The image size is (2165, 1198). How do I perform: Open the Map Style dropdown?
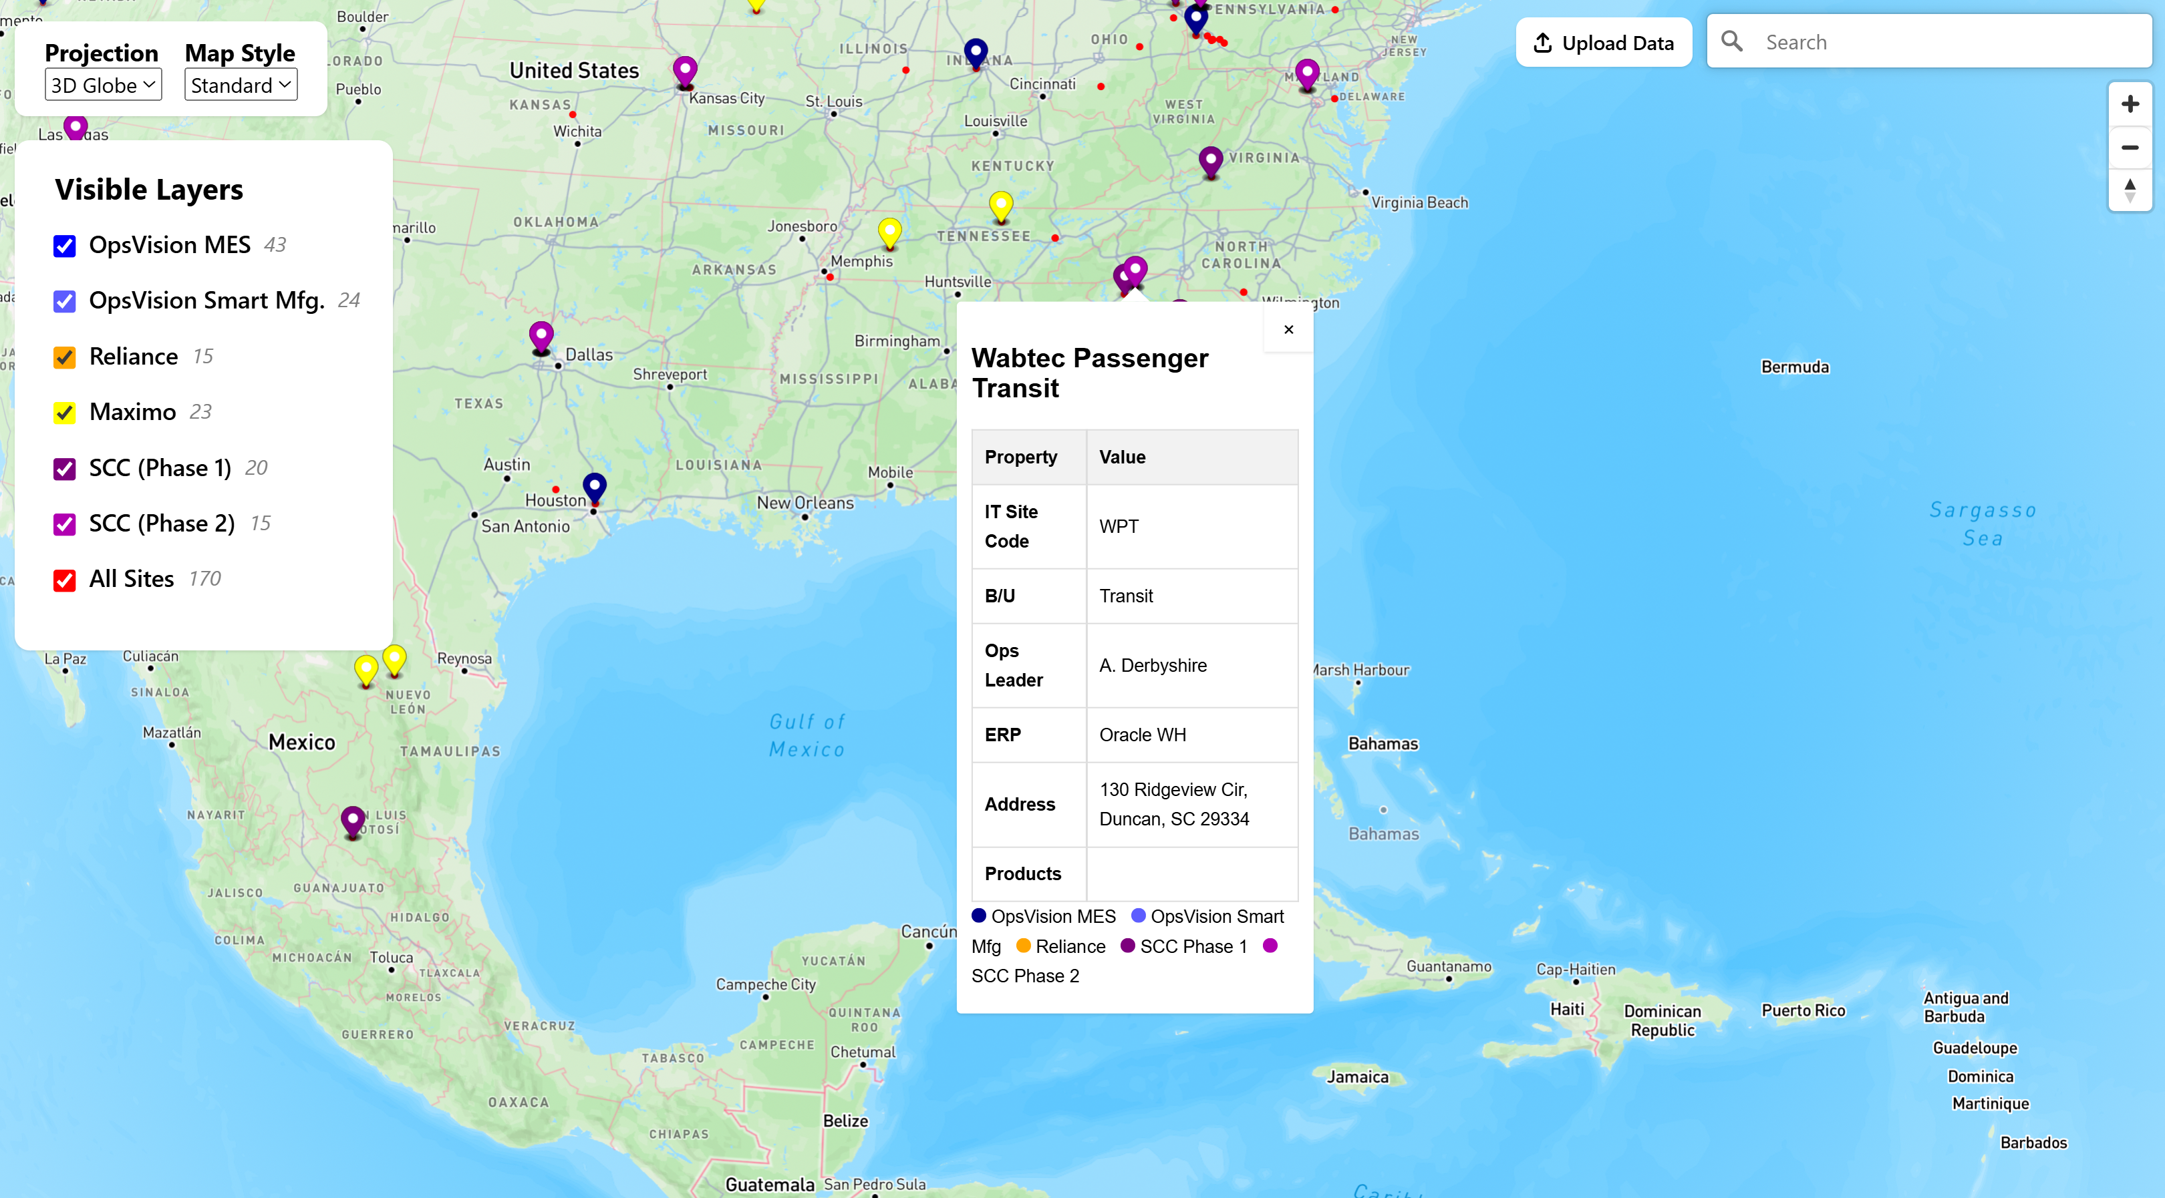pyautogui.click(x=241, y=85)
